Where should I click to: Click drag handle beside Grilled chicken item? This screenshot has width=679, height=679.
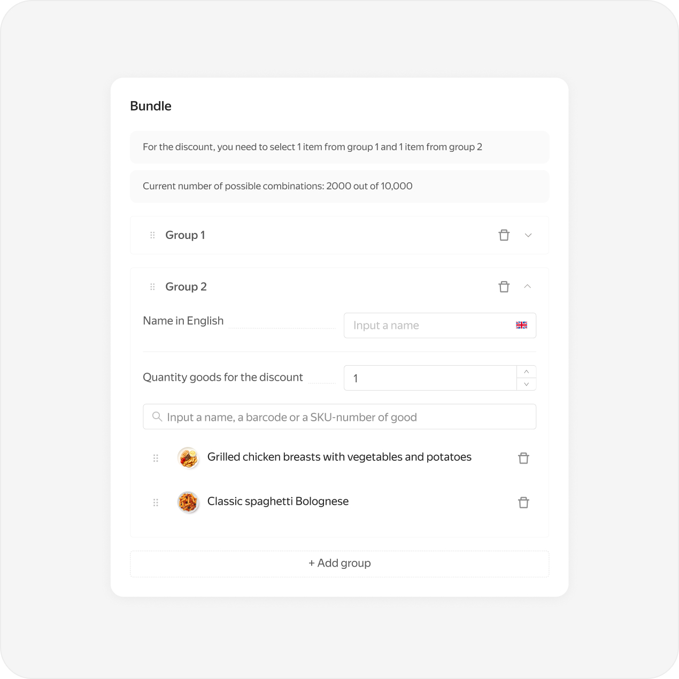click(x=156, y=458)
